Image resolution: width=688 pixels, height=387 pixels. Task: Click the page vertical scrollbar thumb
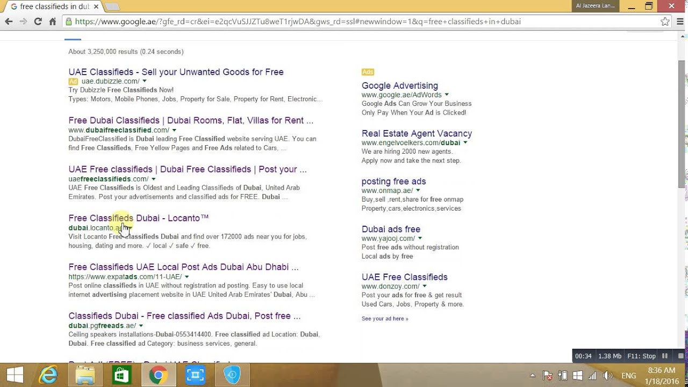(682, 124)
